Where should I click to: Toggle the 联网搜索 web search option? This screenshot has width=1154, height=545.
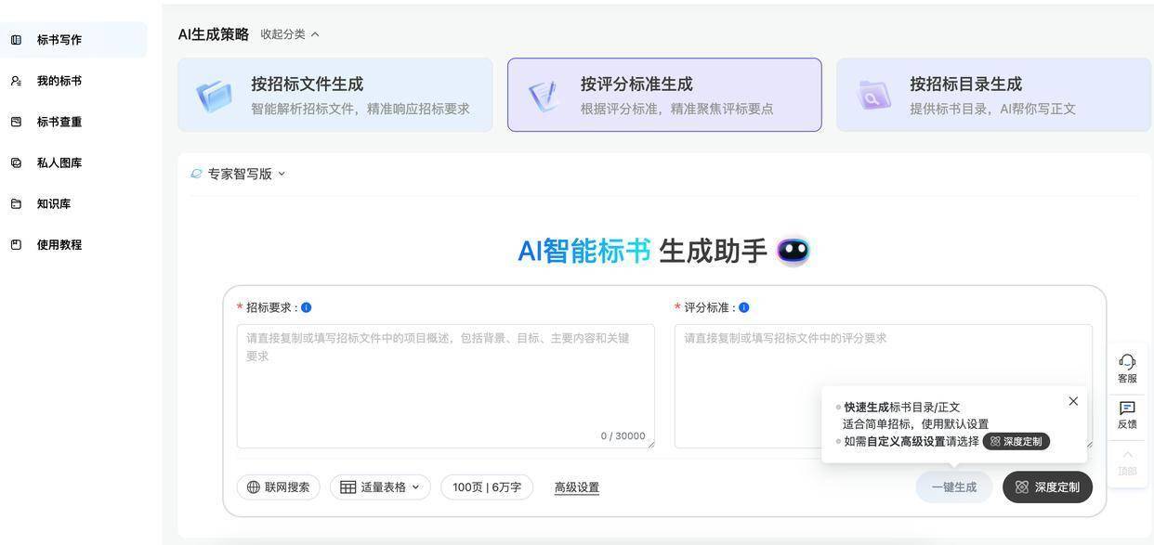pos(278,487)
